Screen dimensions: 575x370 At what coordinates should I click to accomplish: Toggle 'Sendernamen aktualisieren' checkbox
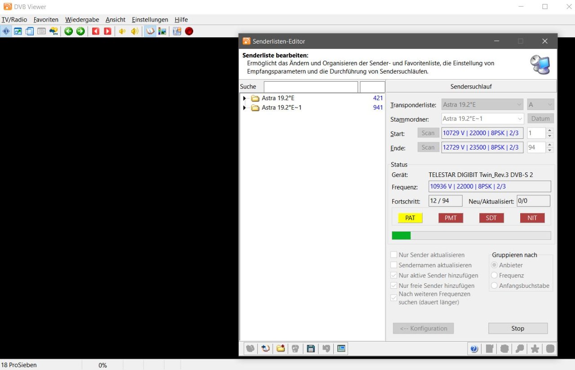(394, 265)
